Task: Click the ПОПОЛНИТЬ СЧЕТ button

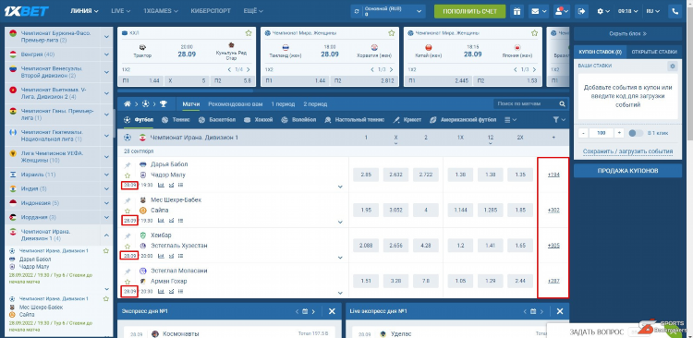Action: click(469, 11)
